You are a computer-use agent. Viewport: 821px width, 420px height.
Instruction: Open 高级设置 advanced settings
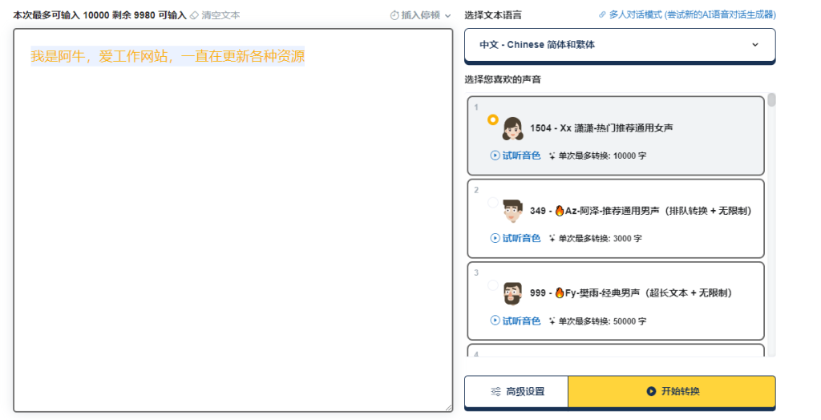tap(516, 392)
